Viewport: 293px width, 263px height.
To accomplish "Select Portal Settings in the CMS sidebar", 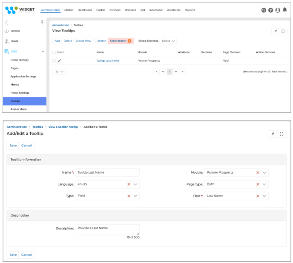I will click(x=20, y=93).
